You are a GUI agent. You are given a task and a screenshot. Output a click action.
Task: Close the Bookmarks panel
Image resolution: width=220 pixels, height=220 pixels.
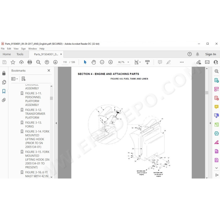coord(49,70)
